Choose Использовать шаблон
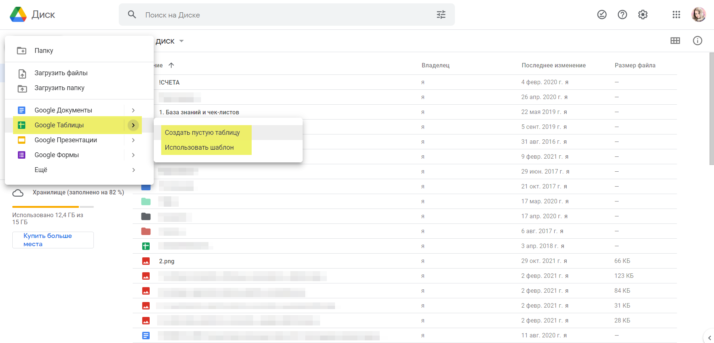 coord(228,147)
